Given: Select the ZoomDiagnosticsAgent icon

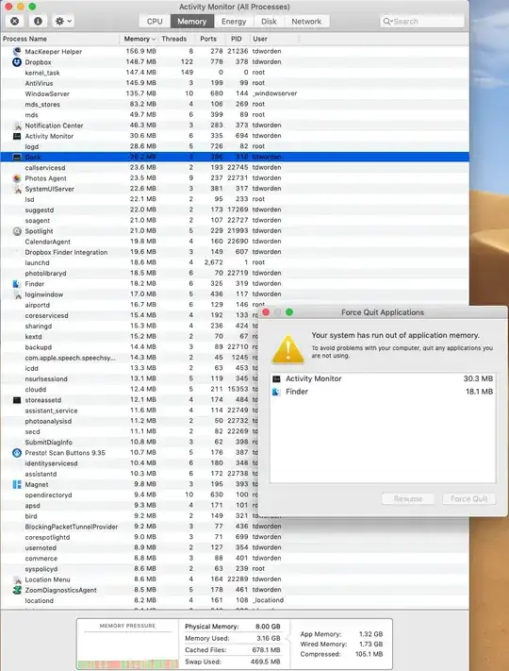Looking at the screenshot, I should pos(17,590).
